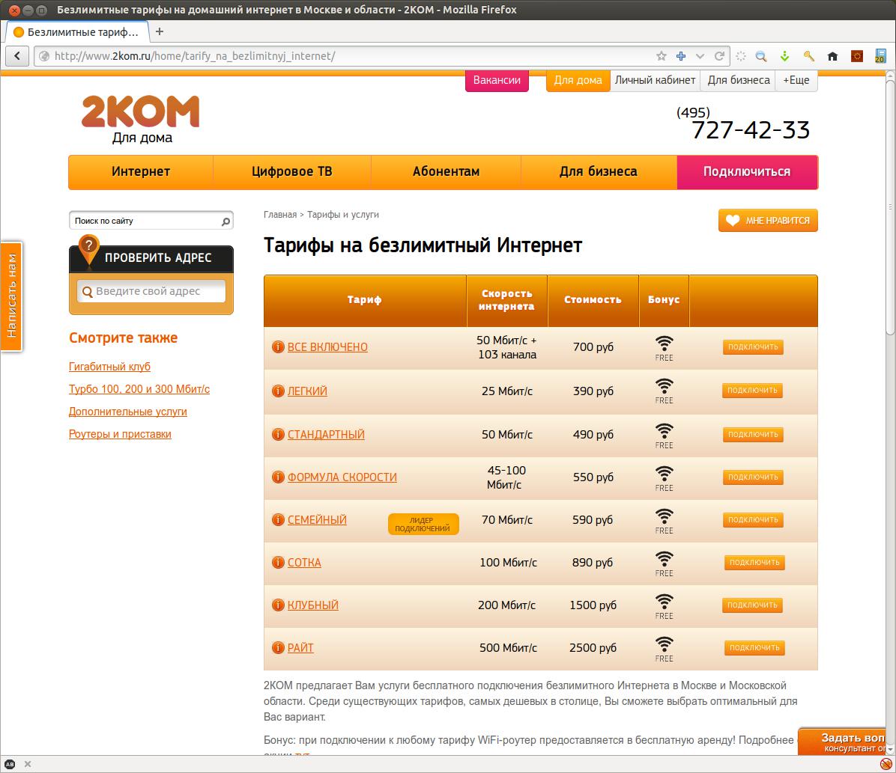This screenshot has width=896, height=773.
Task: Open the Цифровое ТВ main menu
Action: tap(292, 172)
